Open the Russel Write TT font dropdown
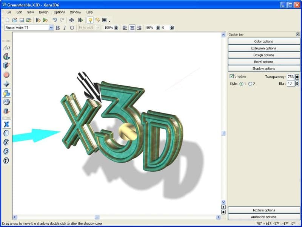The height and width of the screenshot is (227, 302). click(x=51, y=28)
